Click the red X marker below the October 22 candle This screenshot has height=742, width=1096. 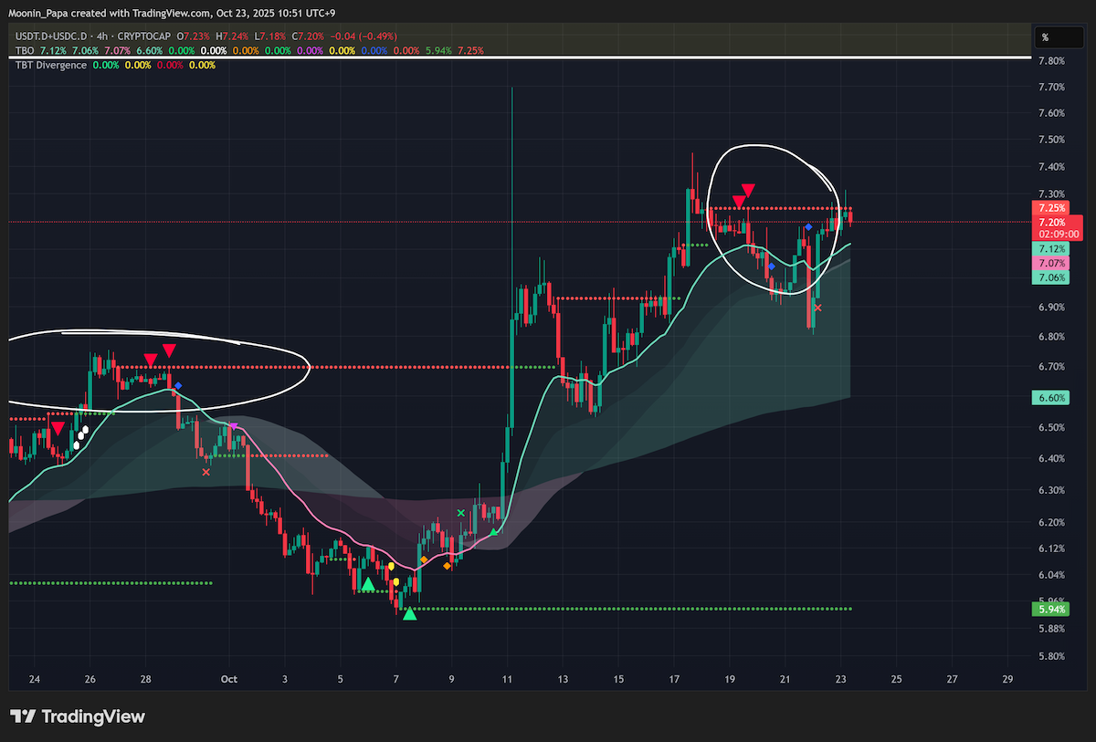pos(817,308)
